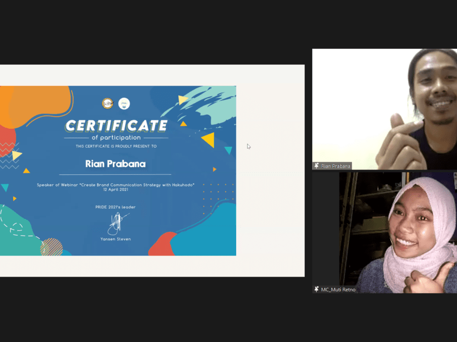Click the gold circular logo on certificate
The image size is (457, 342).
coord(108,103)
